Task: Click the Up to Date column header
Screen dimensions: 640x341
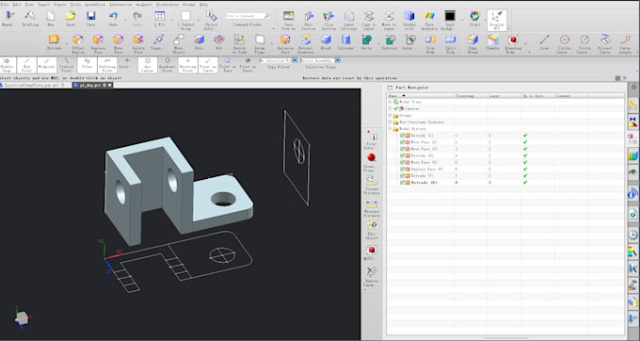Action: [537, 96]
